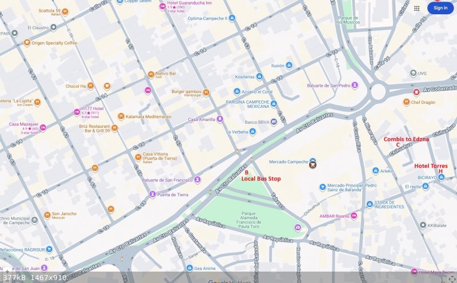Select the UVG school marker
Screen dimensions: 457x283
(x=413, y=73)
